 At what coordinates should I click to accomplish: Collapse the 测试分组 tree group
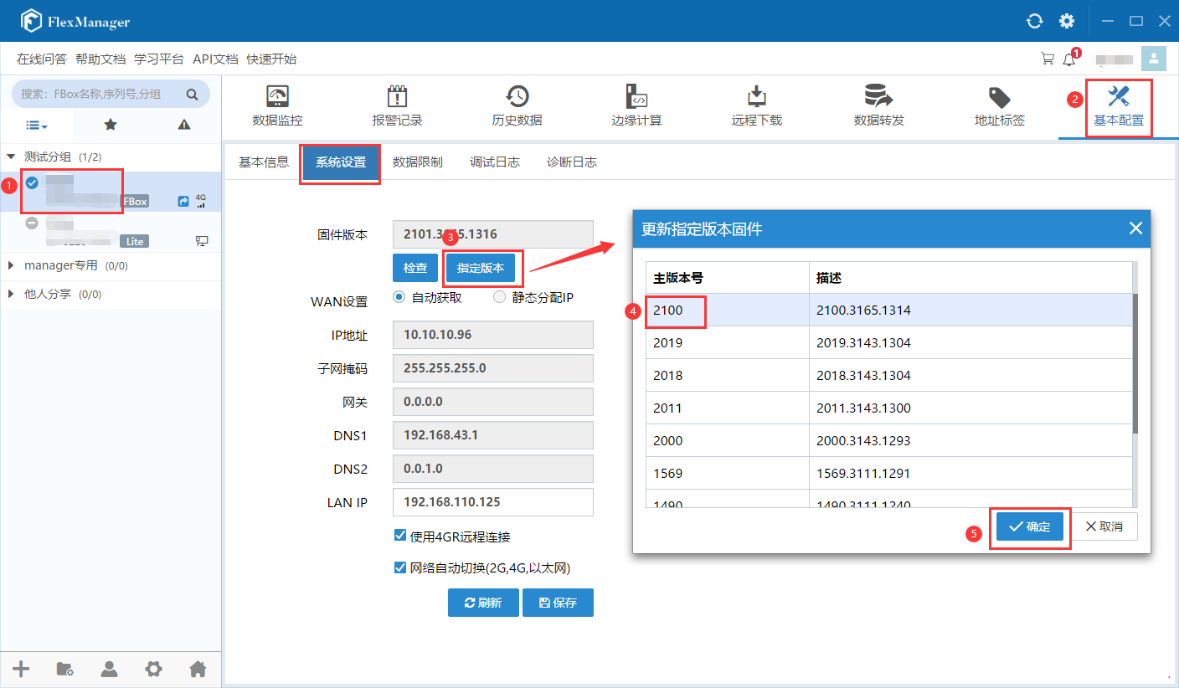tap(12, 157)
